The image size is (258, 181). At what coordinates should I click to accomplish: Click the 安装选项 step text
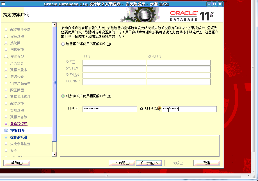(17, 36)
